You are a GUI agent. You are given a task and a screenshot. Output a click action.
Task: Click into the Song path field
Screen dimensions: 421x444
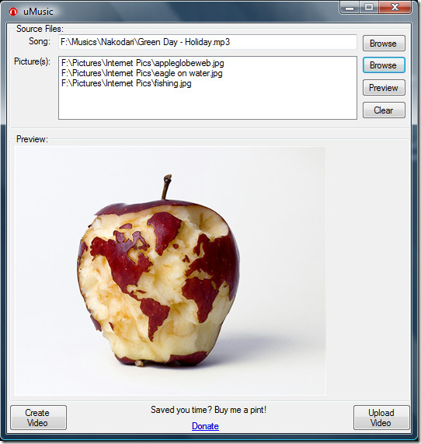[x=207, y=42]
